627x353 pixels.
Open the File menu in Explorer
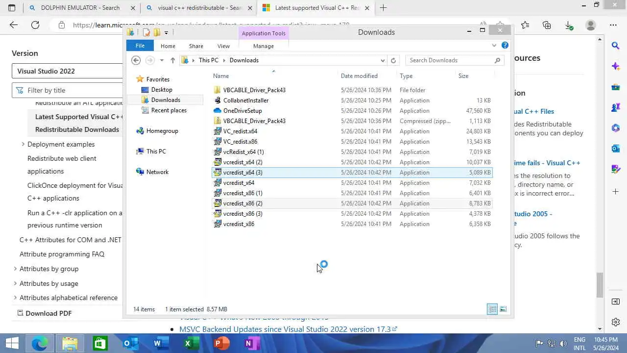coord(140,46)
